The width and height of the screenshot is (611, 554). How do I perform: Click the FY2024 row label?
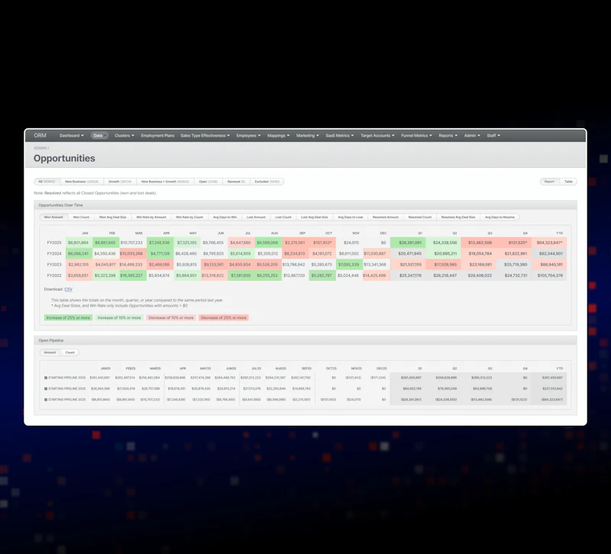pos(54,253)
